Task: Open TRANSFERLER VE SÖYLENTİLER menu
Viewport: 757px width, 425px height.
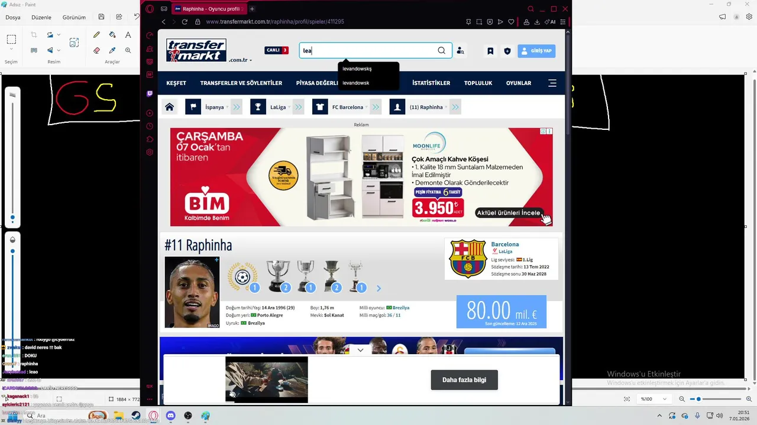Action: (241, 83)
